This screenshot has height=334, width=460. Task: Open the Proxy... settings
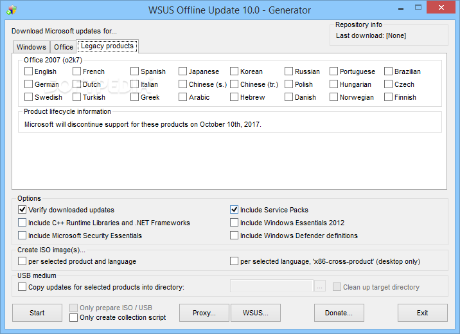[204, 313]
